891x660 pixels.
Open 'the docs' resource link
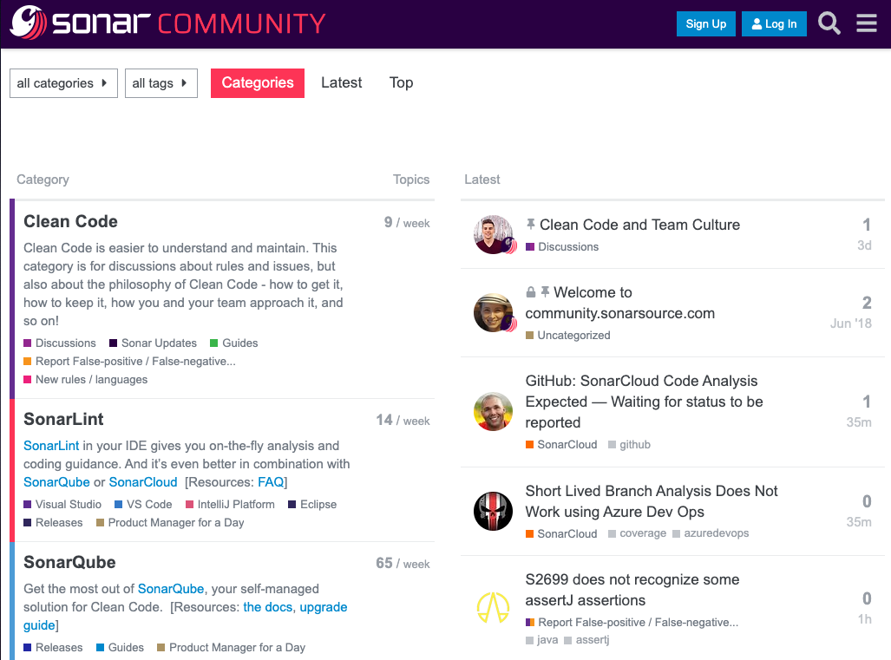[267, 607]
